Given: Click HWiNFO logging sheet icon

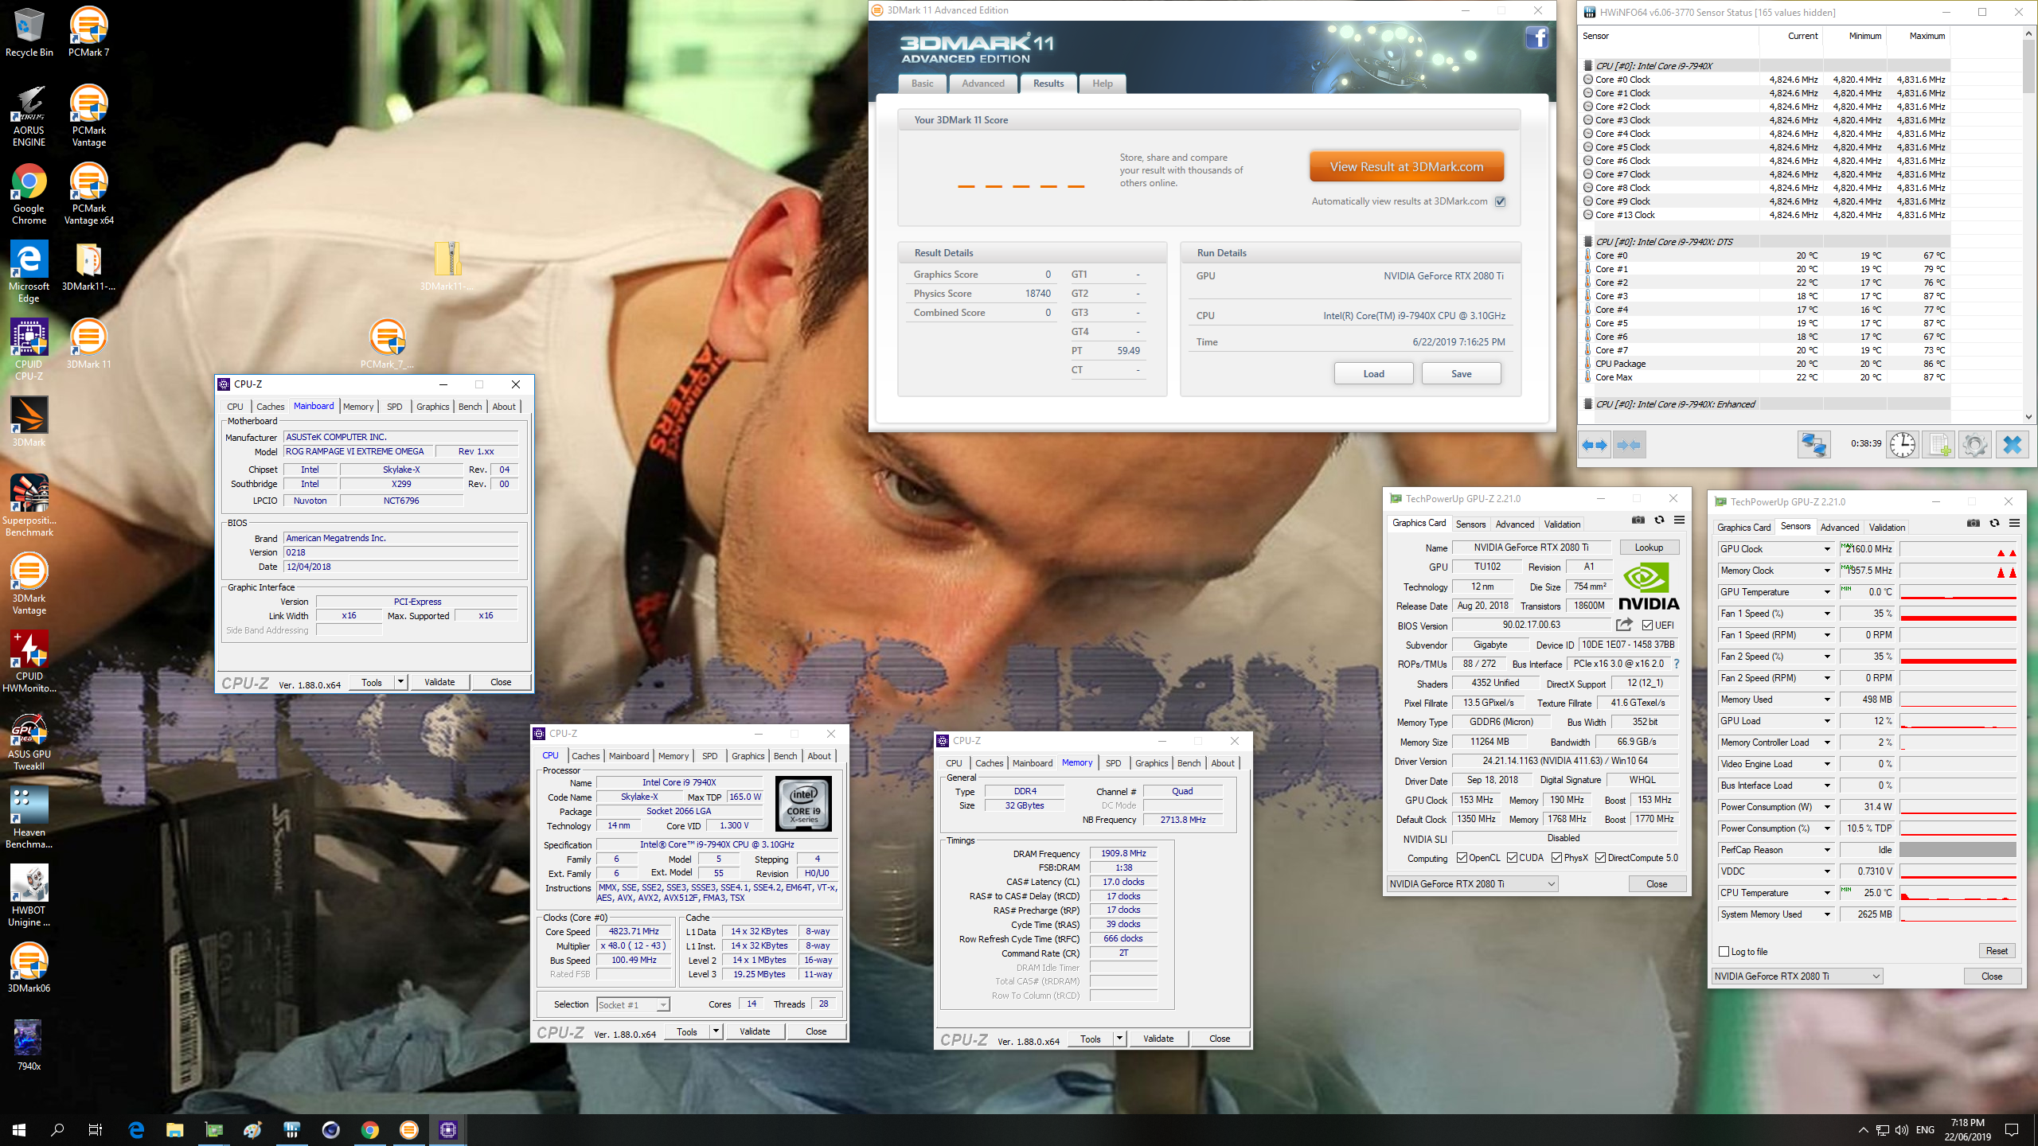Looking at the screenshot, I should pyautogui.click(x=1938, y=444).
